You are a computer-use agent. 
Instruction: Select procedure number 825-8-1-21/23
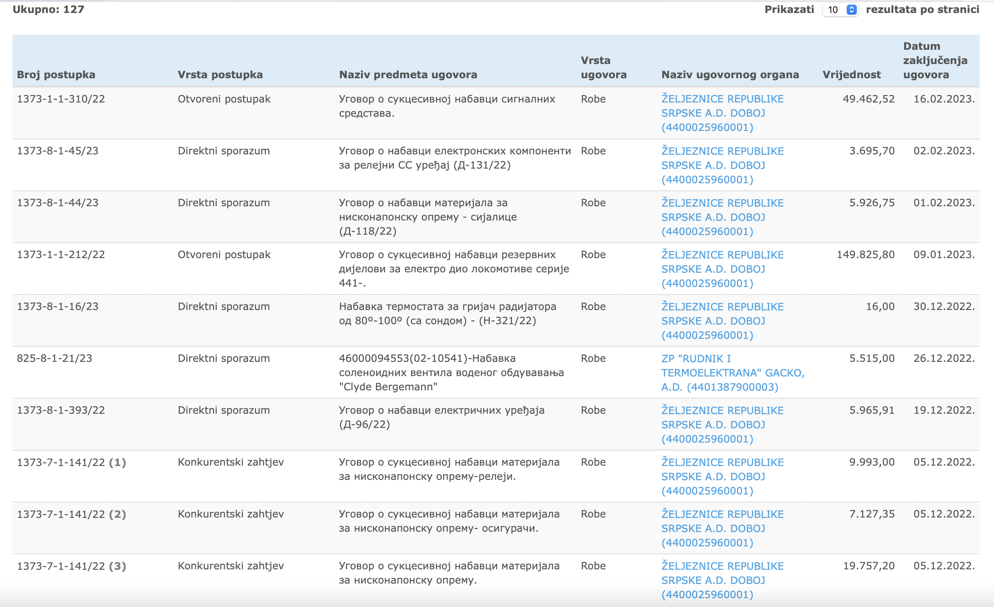[x=54, y=358]
